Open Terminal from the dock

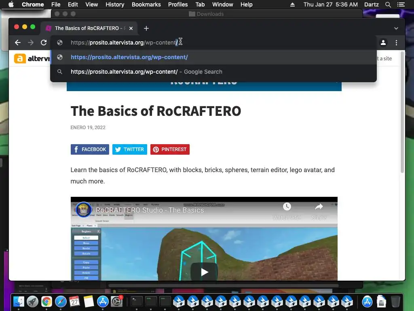137,301
